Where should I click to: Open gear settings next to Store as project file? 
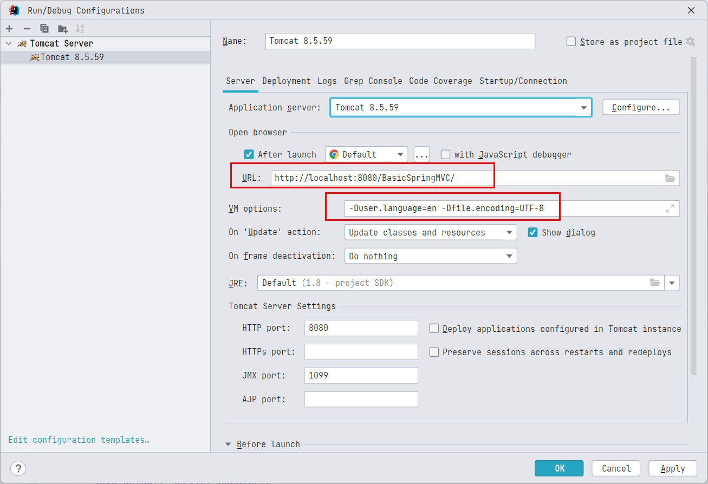690,42
